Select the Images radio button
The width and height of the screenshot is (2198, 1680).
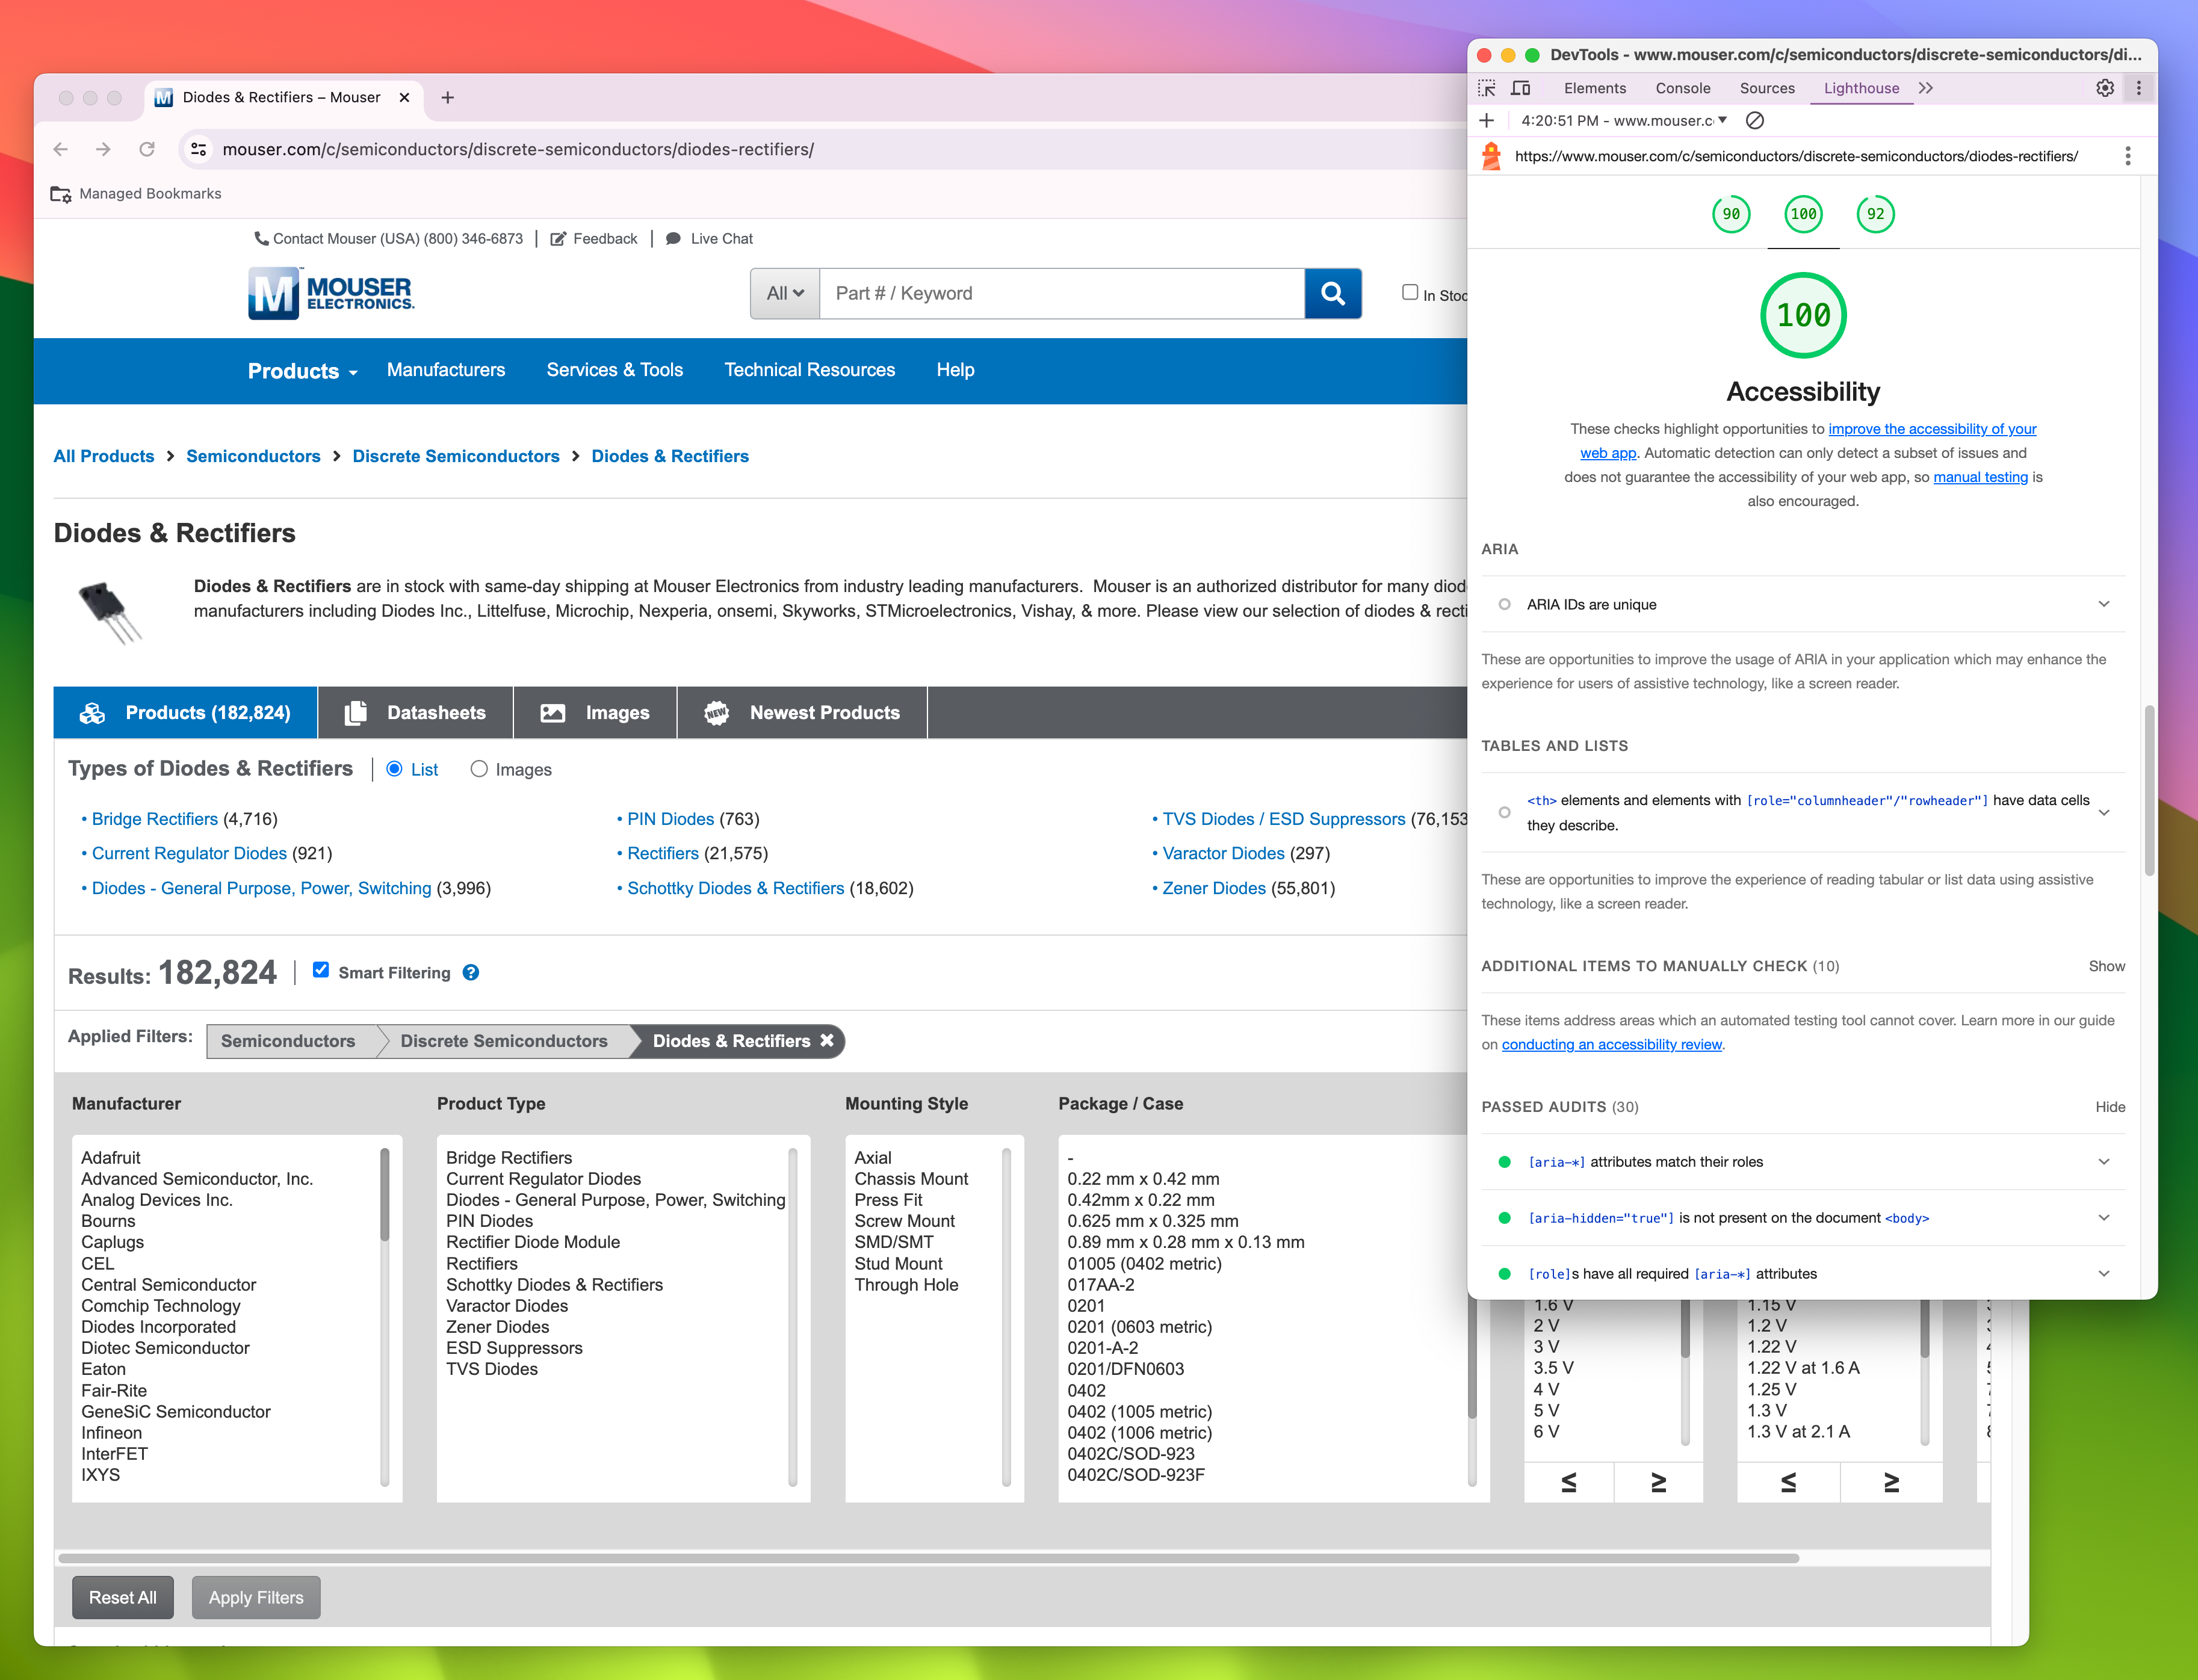click(479, 769)
